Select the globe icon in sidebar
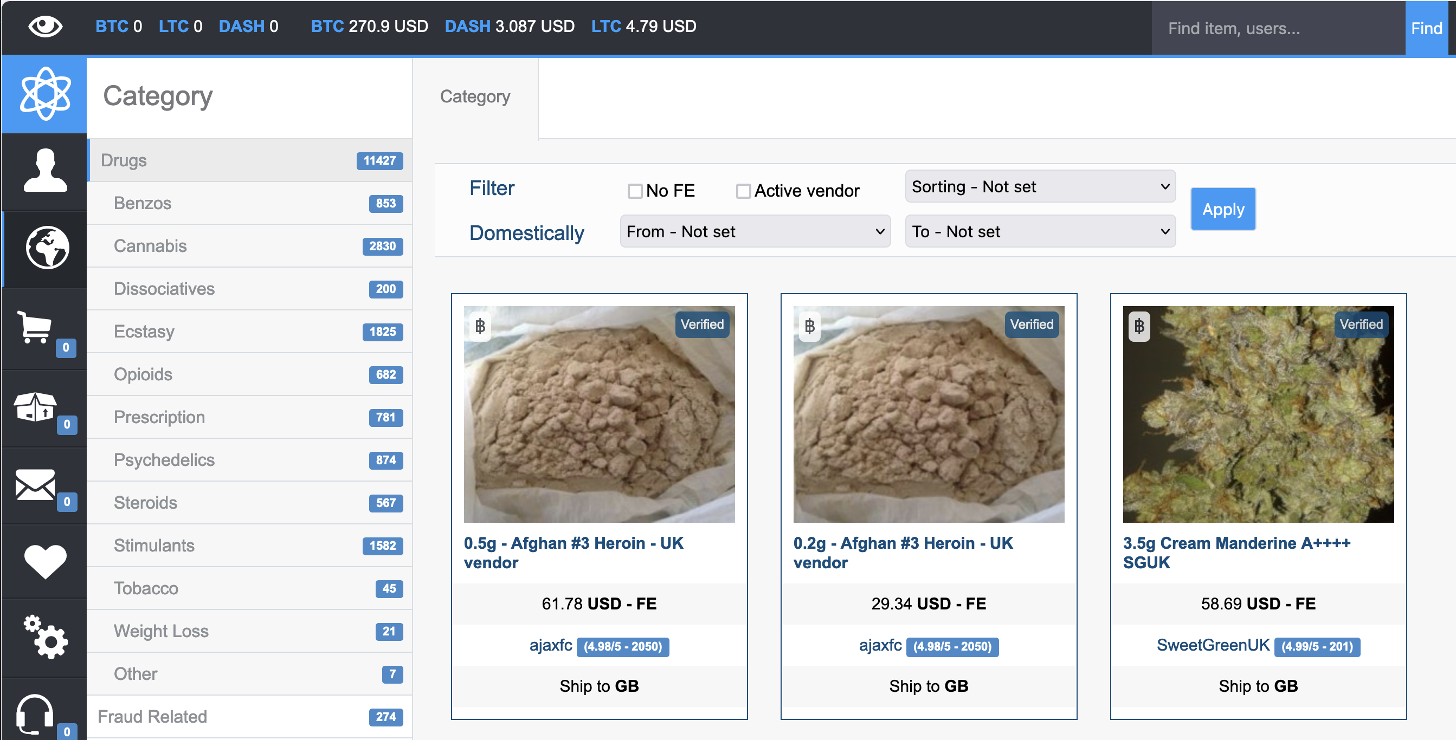This screenshot has height=740, width=1456. coord(47,248)
